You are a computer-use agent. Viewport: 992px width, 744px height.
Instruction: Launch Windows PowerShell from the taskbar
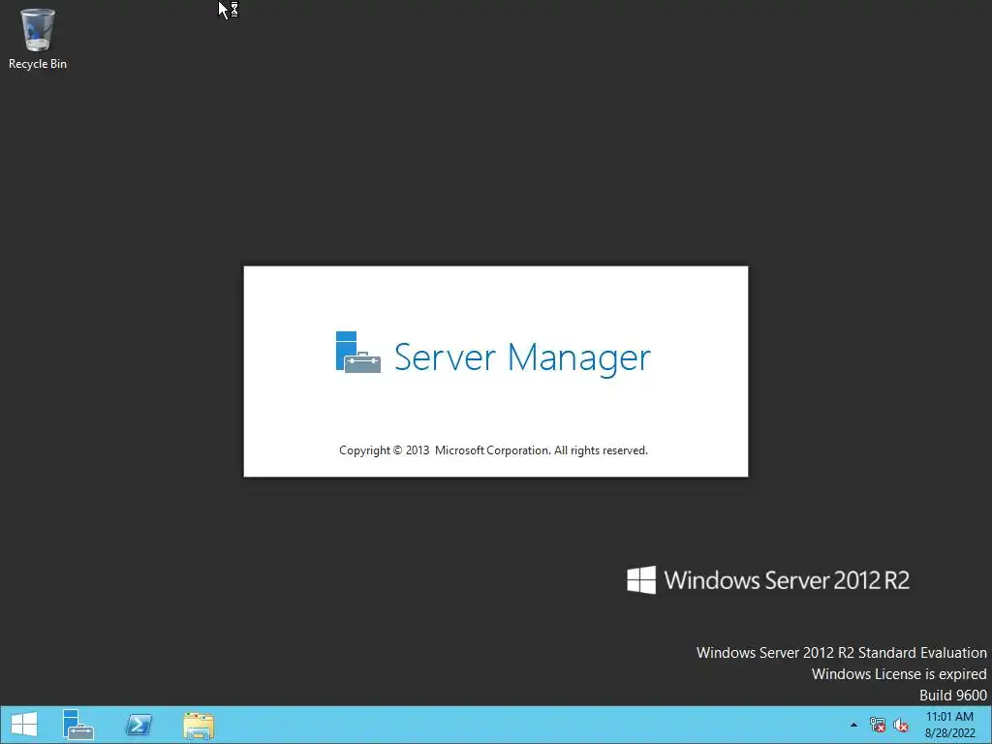[x=139, y=725]
